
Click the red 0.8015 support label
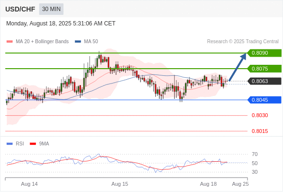(x=259, y=131)
